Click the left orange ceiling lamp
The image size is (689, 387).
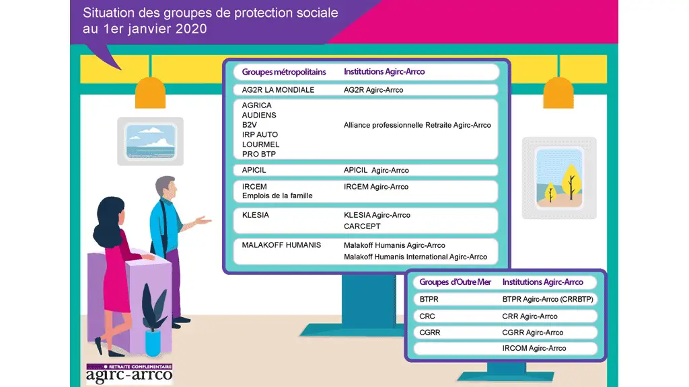coord(150,93)
